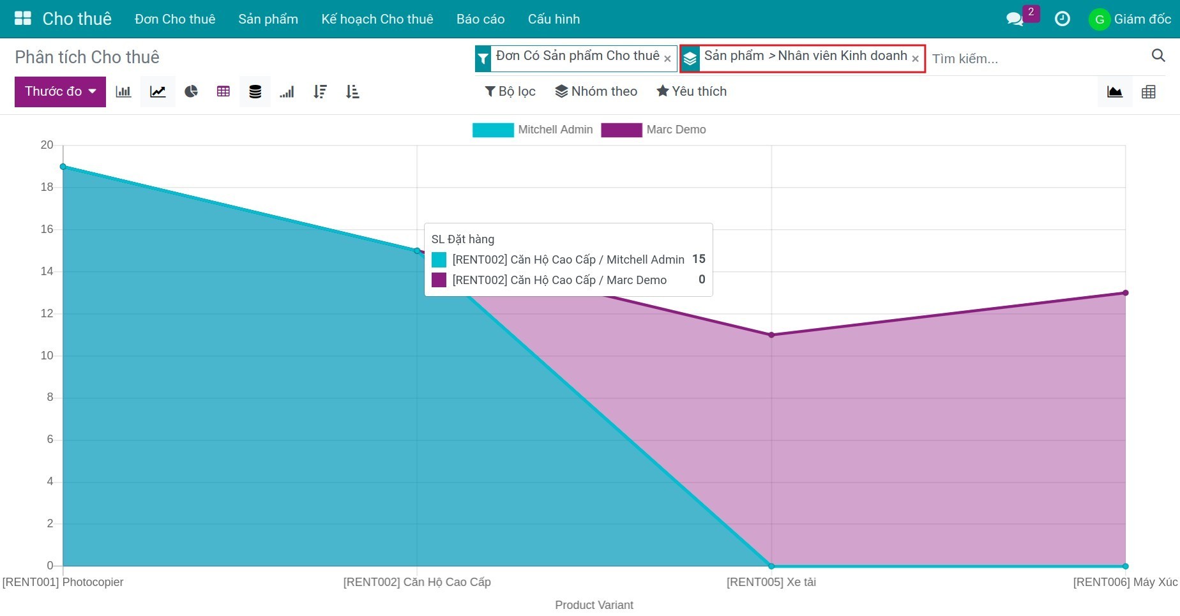Click the Mitchell Admin data point at RENT002

click(x=417, y=251)
